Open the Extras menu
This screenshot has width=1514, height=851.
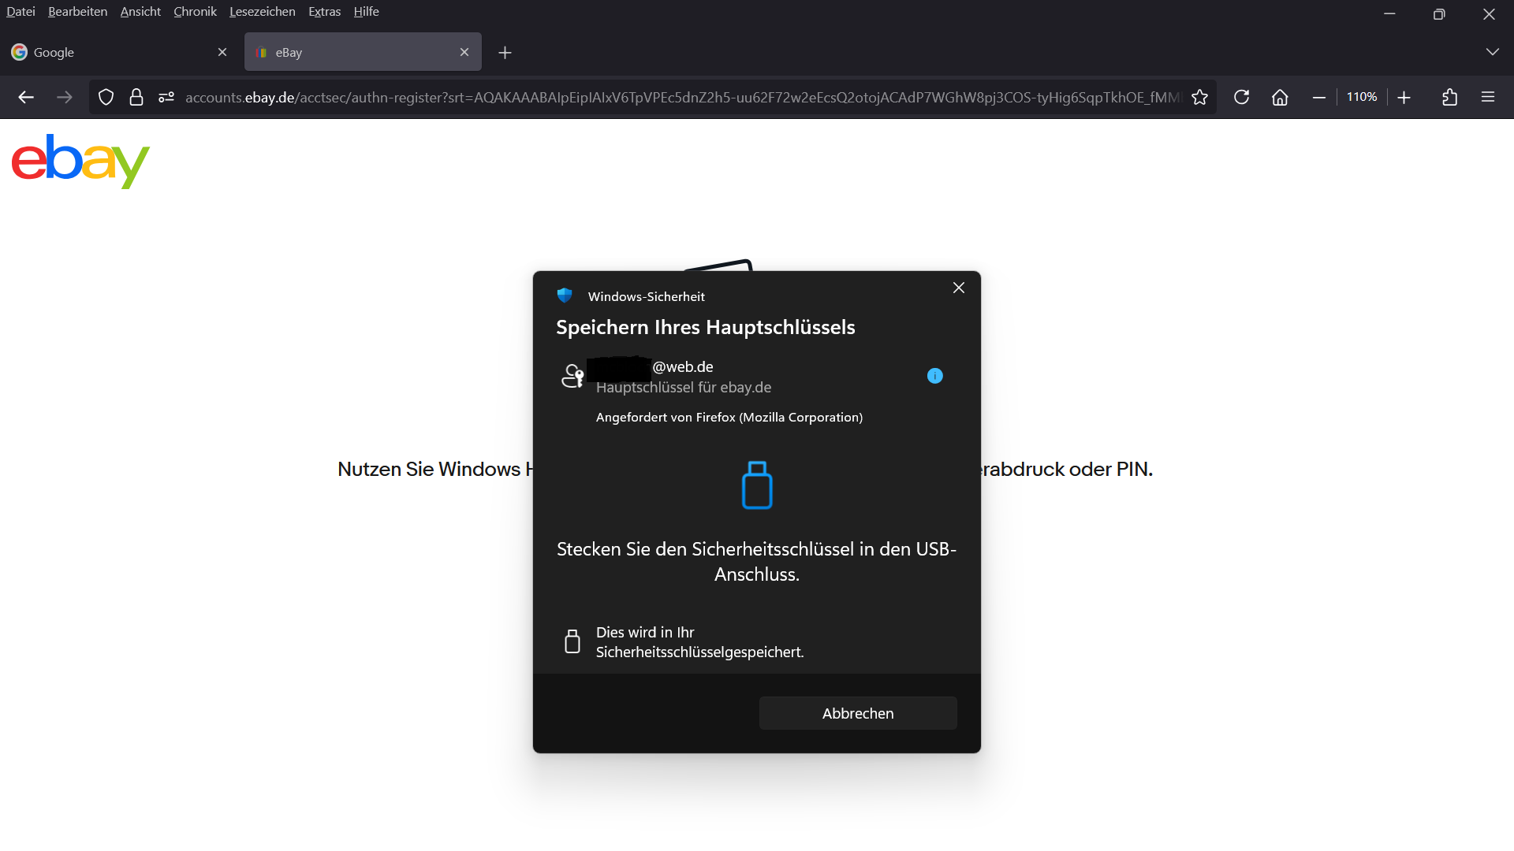pyautogui.click(x=324, y=11)
